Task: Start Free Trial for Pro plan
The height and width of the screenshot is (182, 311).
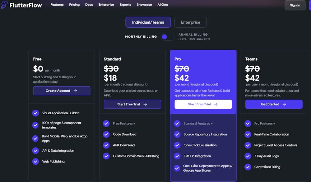Action: pos(203,104)
